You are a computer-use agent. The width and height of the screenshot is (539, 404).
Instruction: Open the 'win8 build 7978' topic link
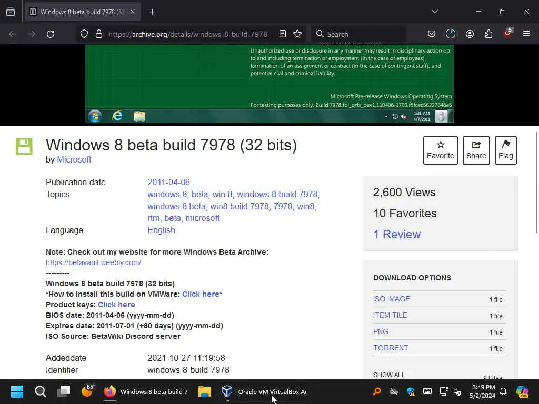(239, 206)
